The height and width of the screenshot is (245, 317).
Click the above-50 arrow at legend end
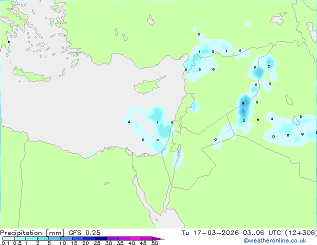[x=158, y=238]
